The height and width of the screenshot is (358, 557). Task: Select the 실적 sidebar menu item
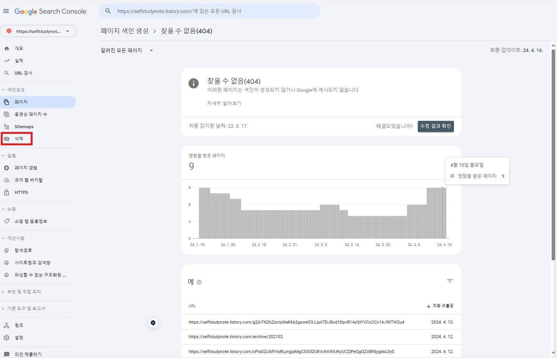point(19,60)
